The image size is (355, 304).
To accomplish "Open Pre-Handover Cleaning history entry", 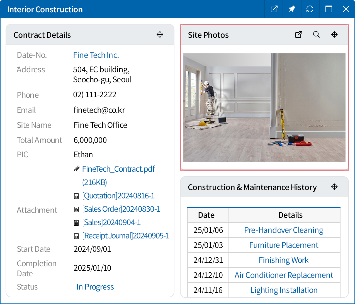I will (283, 230).
